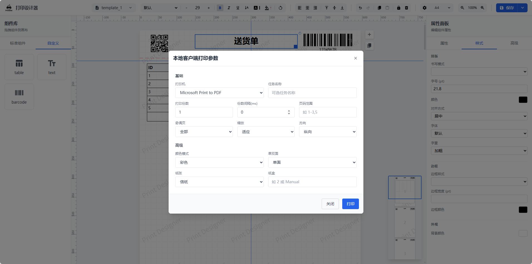Click the 保存 button
The image size is (532, 264).
tap(507, 8)
